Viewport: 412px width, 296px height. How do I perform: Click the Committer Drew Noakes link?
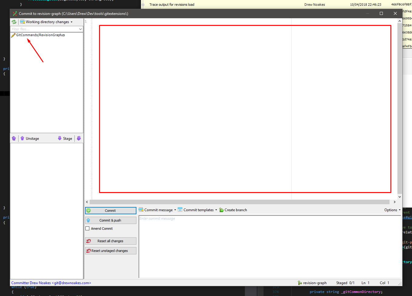(50, 283)
